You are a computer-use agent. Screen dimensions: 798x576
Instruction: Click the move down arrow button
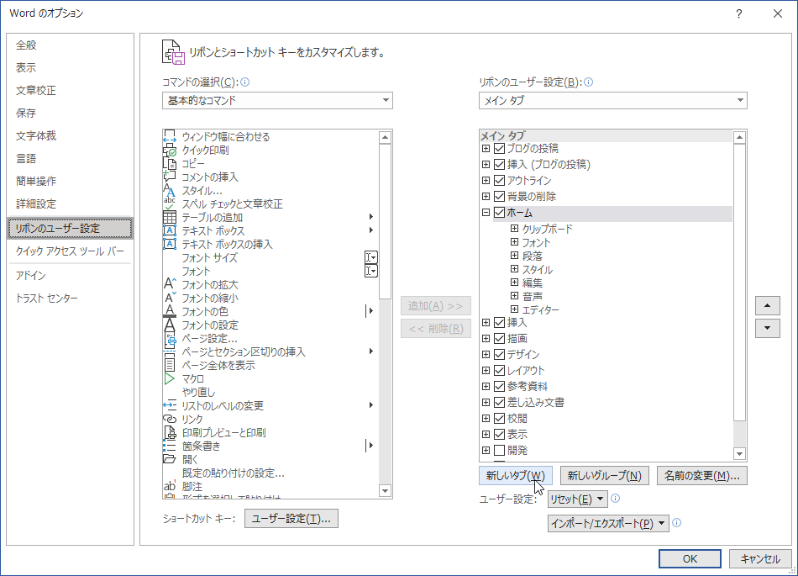(768, 328)
